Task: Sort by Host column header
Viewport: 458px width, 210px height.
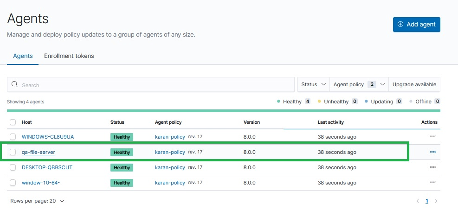Action: [27, 122]
